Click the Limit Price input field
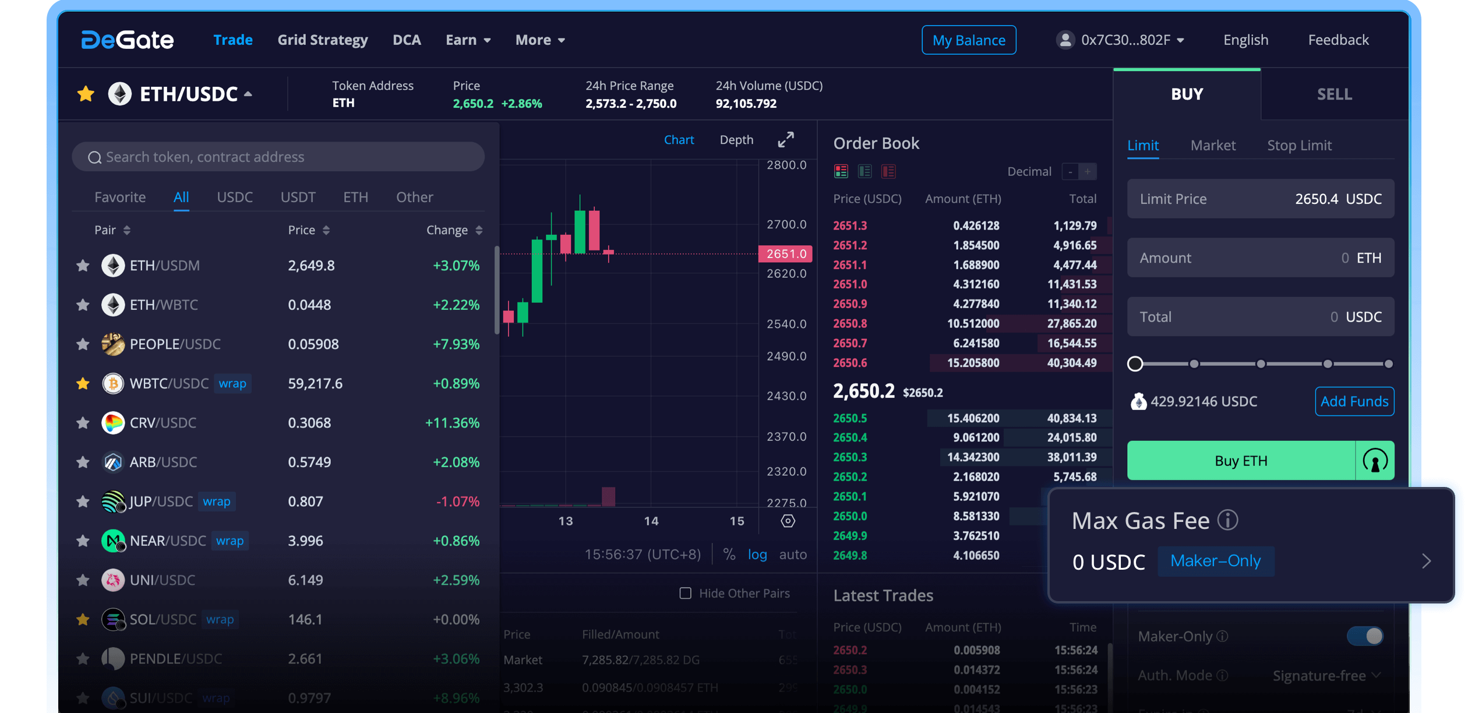 click(1261, 199)
